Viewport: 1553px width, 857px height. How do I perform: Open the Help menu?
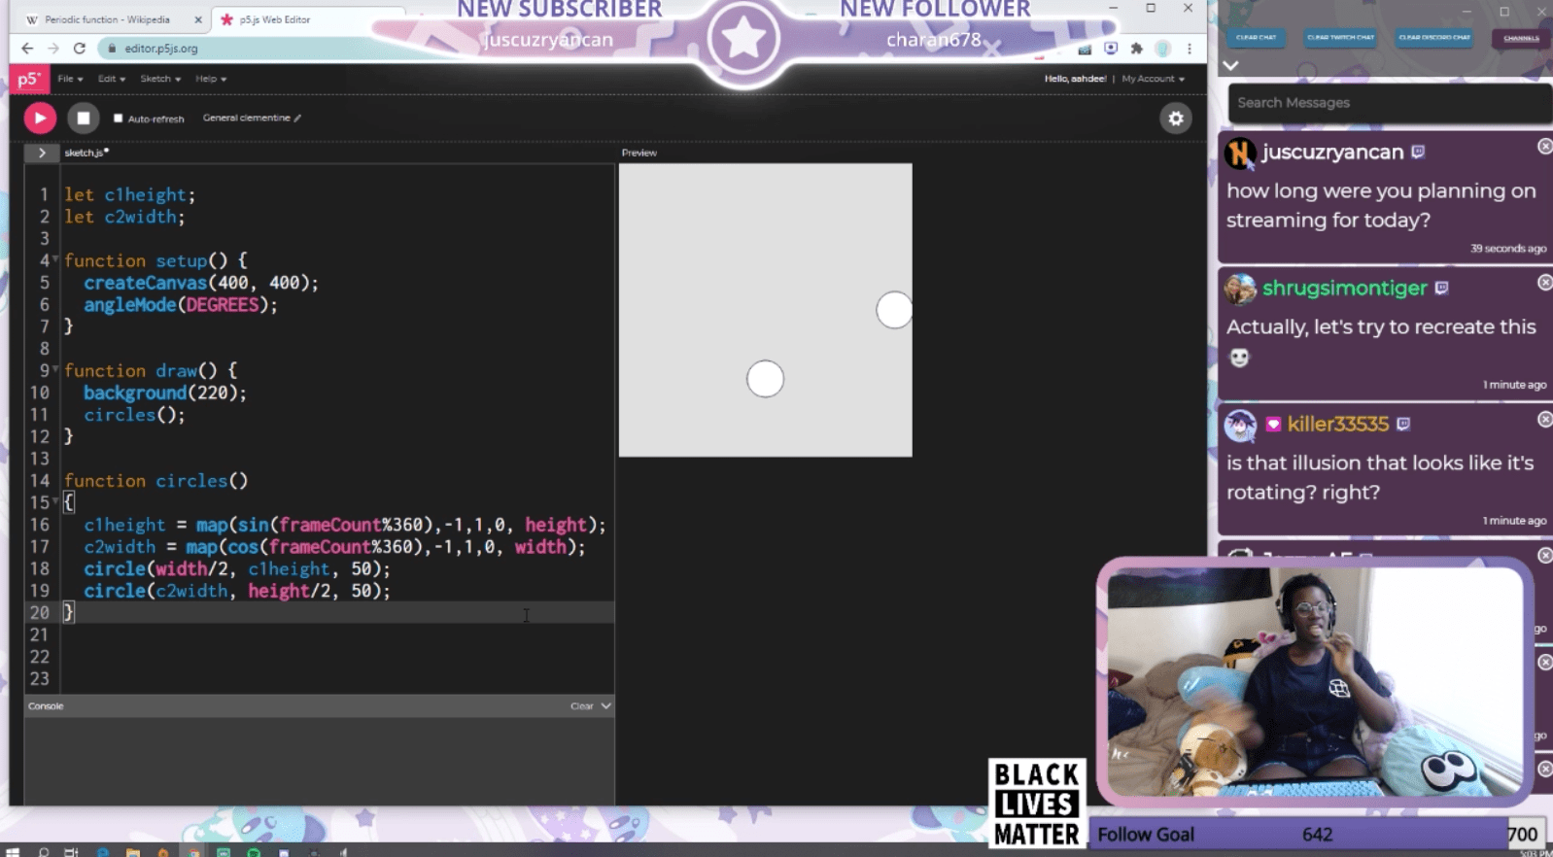(210, 79)
